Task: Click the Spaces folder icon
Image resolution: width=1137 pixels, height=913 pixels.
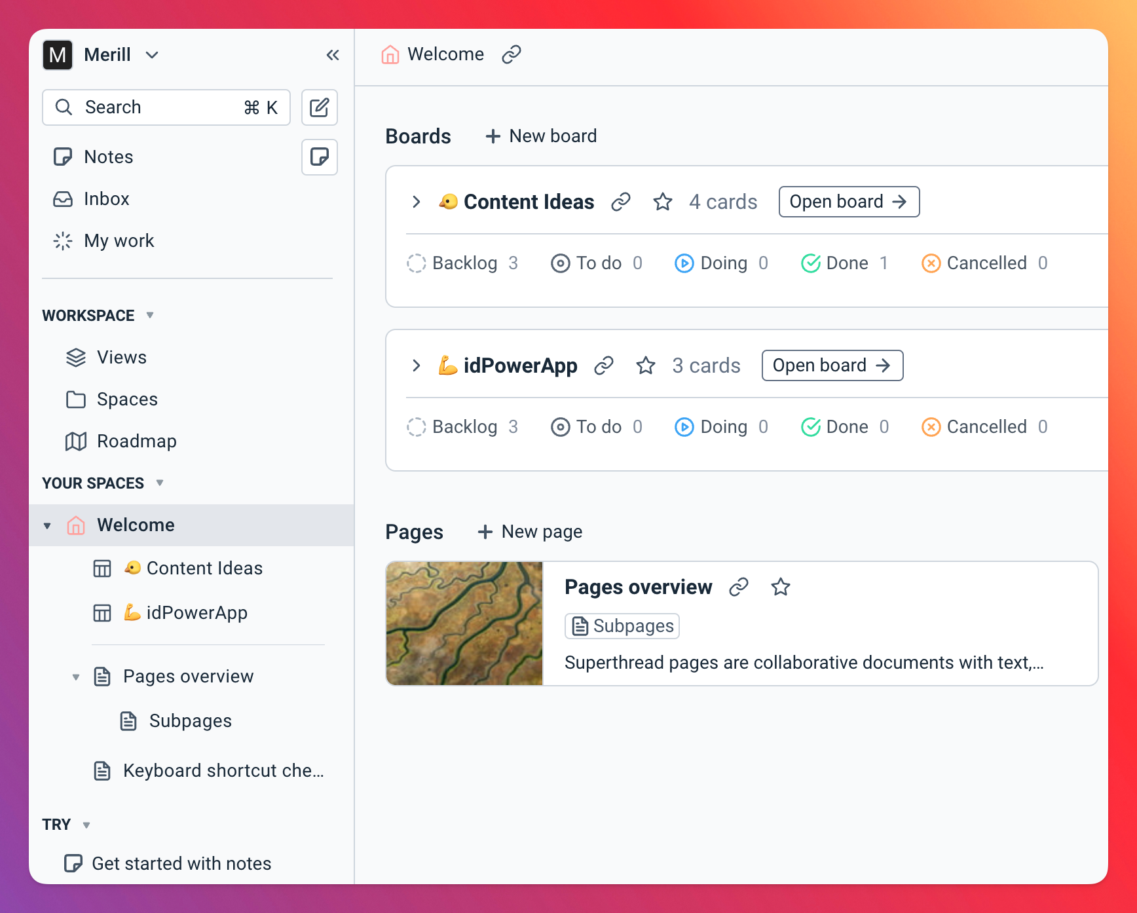Action: pos(77,399)
